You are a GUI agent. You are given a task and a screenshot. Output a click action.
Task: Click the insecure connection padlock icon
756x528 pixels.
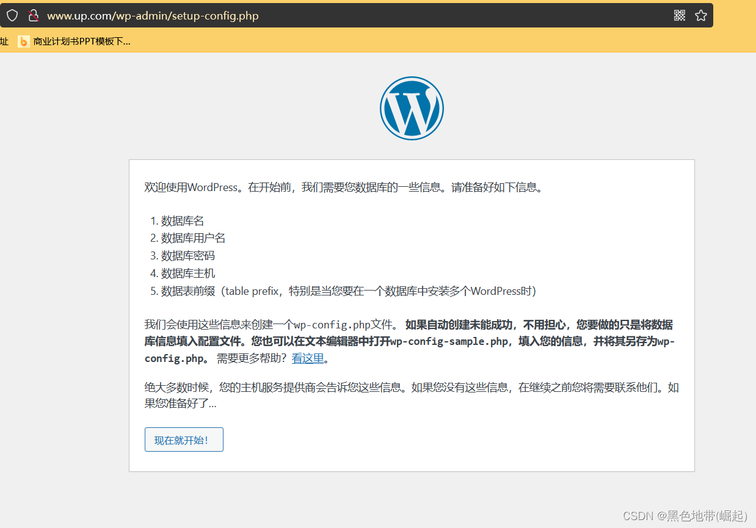(x=34, y=16)
